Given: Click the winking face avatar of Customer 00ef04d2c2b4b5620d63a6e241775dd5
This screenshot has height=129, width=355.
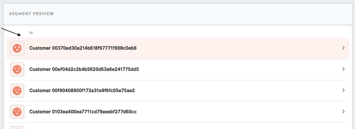Looking at the screenshot, I should 17,69.
